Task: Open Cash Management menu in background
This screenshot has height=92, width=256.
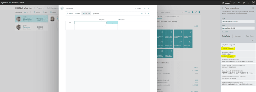Action: pyautogui.click(x=52, y=8)
